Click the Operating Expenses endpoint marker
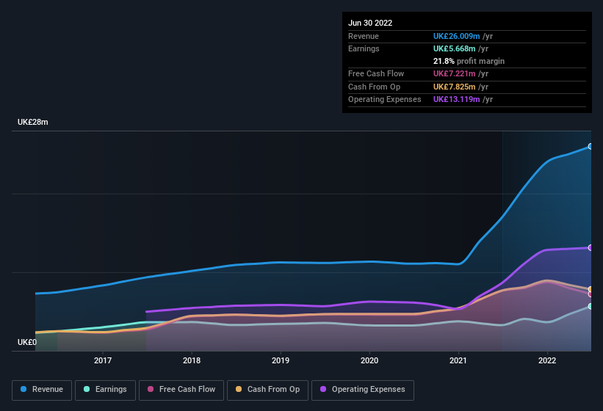Viewport: 603px width, 411px height. coord(591,248)
